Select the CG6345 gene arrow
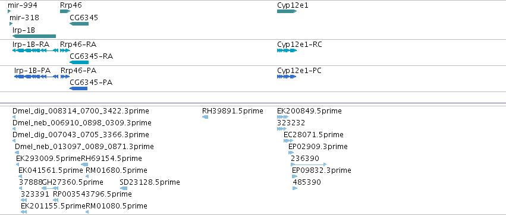Viewport: 506px width, 215px height. pyautogui.click(x=79, y=24)
